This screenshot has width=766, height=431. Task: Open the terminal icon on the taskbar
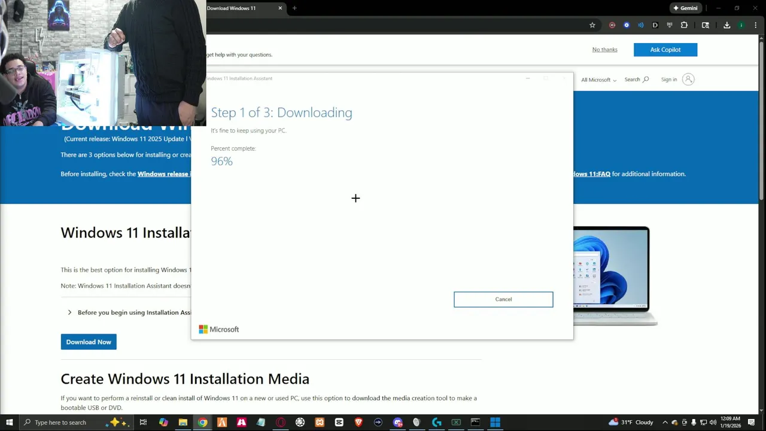tap(475, 422)
